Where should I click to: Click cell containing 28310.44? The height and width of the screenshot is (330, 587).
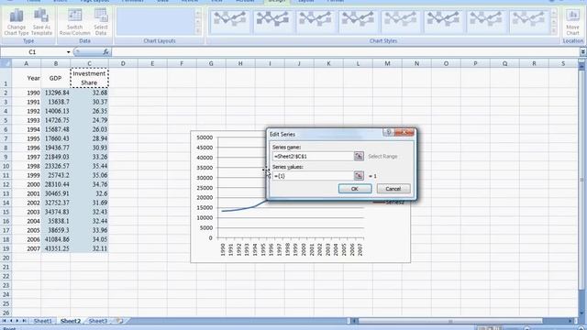pos(56,184)
